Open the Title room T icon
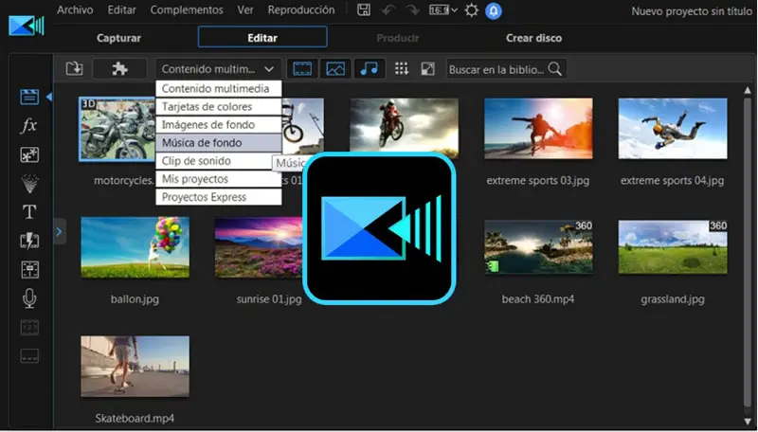 click(29, 211)
